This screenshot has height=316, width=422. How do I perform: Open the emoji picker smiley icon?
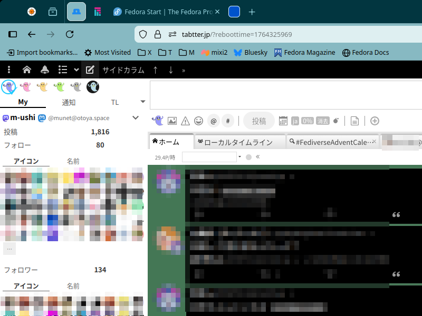pyautogui.click(x=198, y=121)
